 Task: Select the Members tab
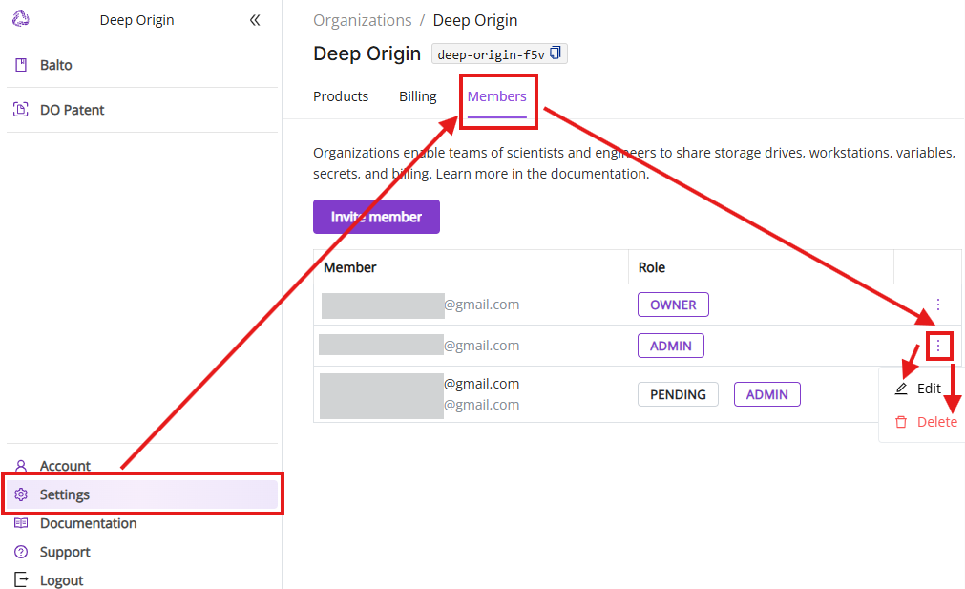pos(496,96)
